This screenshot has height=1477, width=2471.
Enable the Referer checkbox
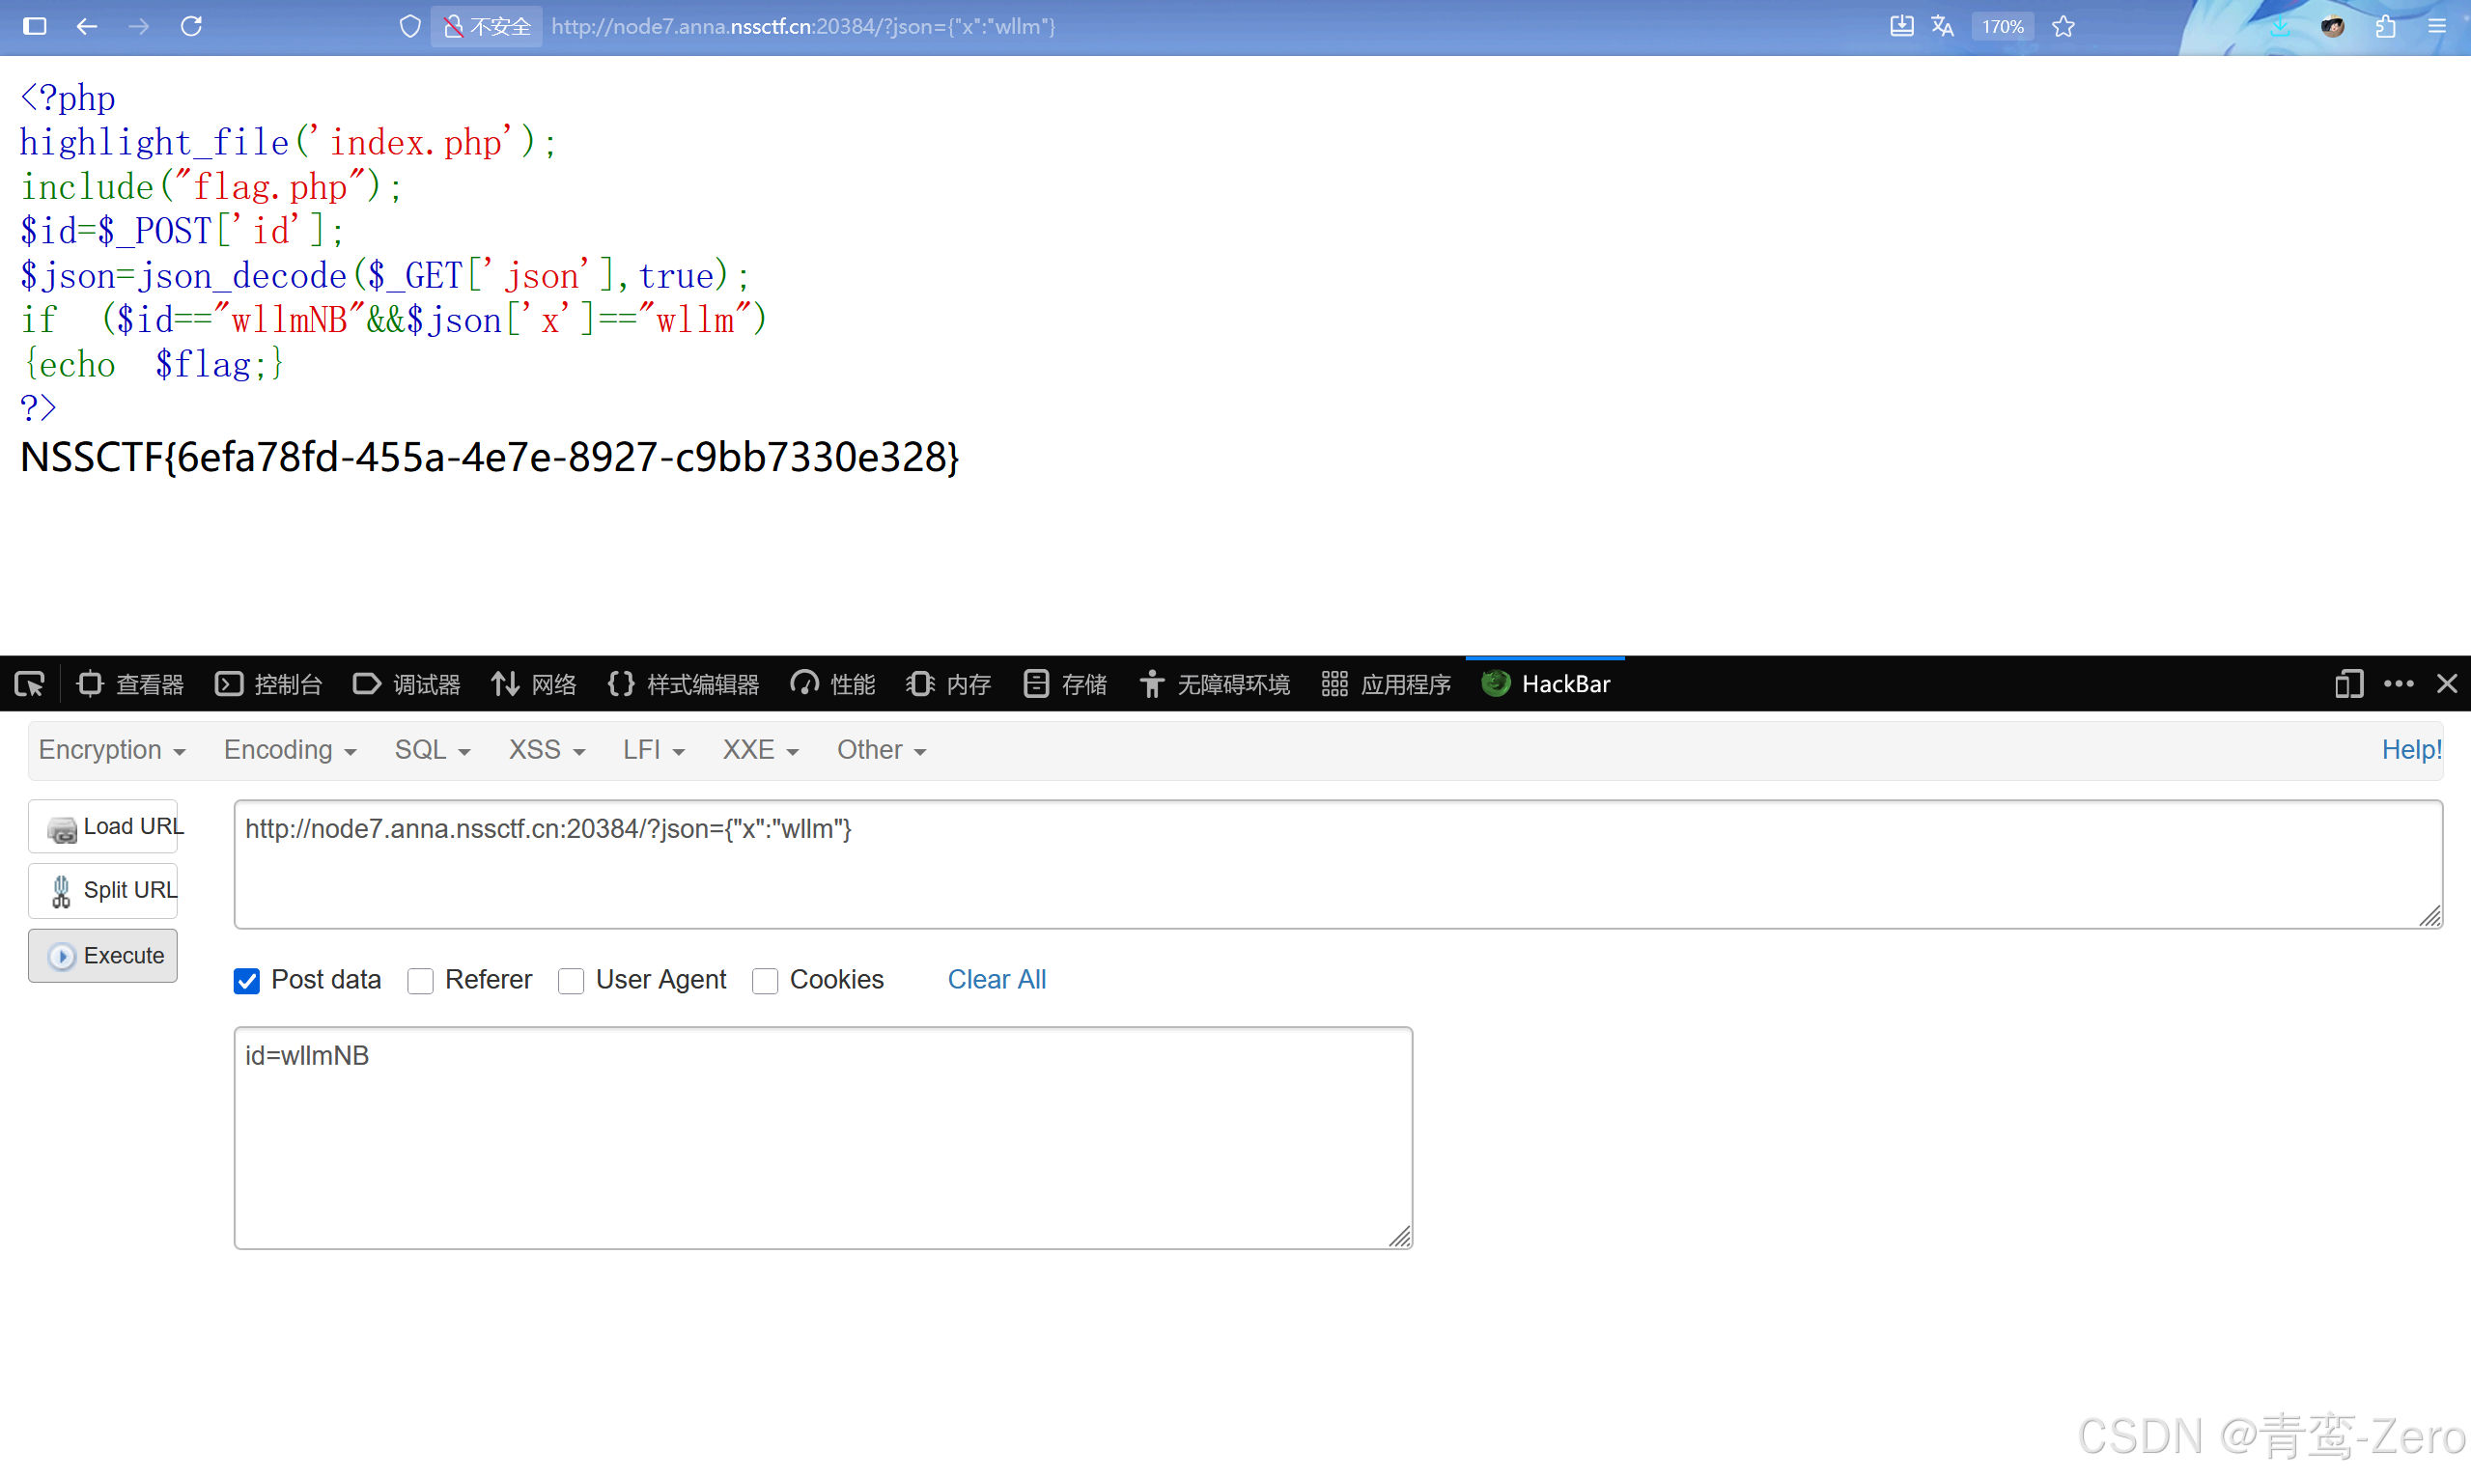420,981
